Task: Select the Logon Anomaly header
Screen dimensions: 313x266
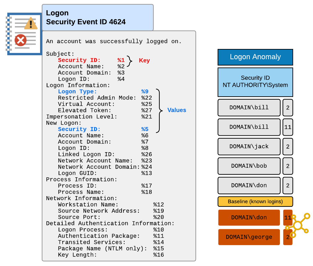Action: click(x=255, y=57)
